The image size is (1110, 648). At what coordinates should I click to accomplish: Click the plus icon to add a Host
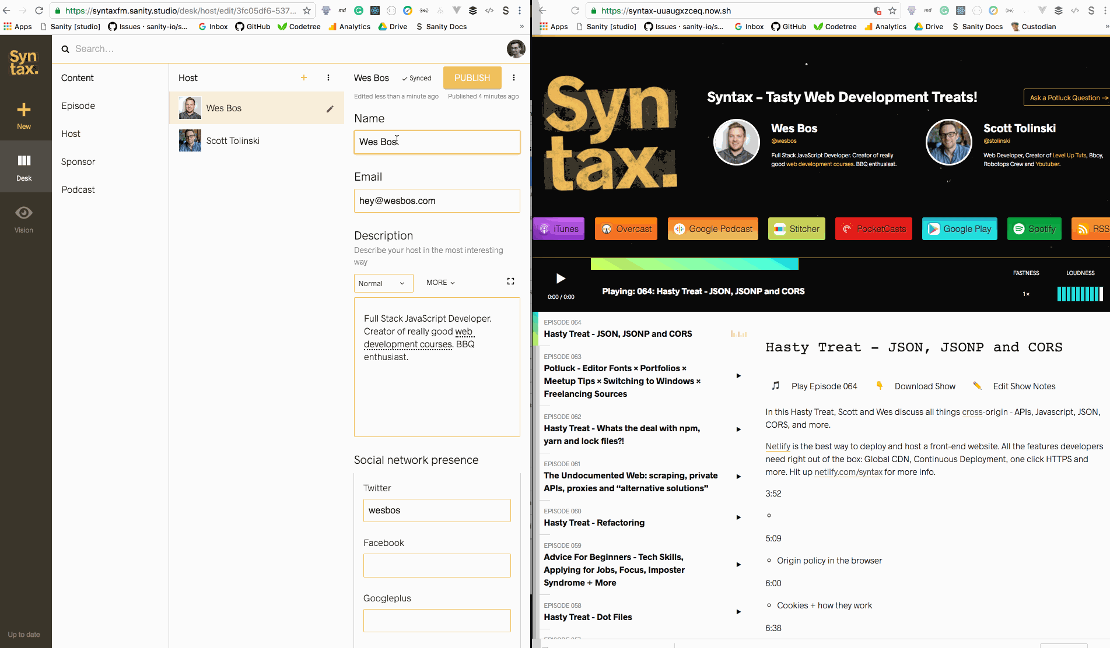click(x=303, y=78)
